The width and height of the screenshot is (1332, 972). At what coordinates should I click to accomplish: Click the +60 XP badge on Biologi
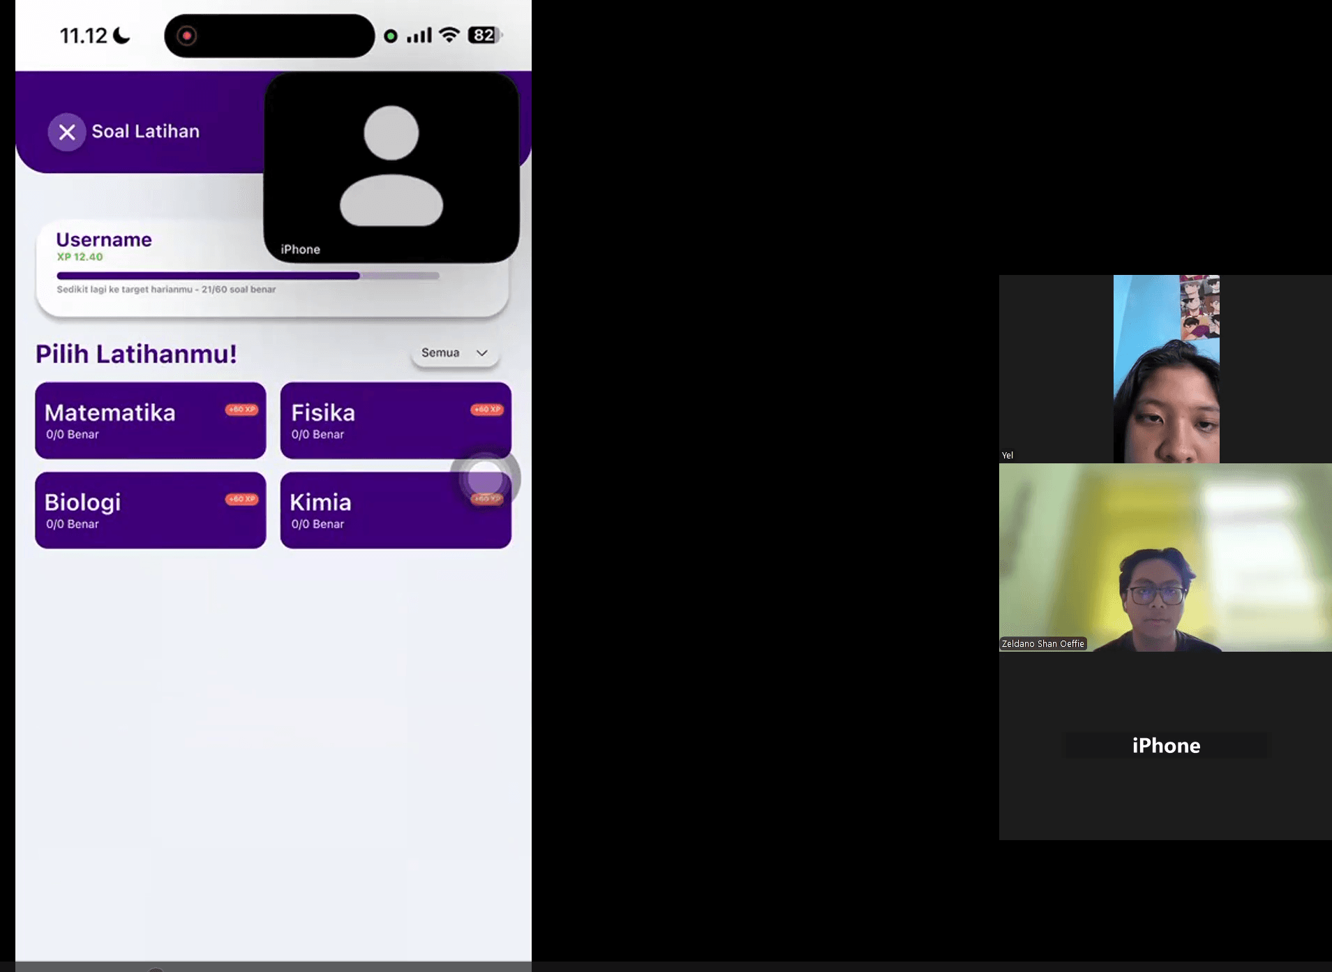pos(242,499)
